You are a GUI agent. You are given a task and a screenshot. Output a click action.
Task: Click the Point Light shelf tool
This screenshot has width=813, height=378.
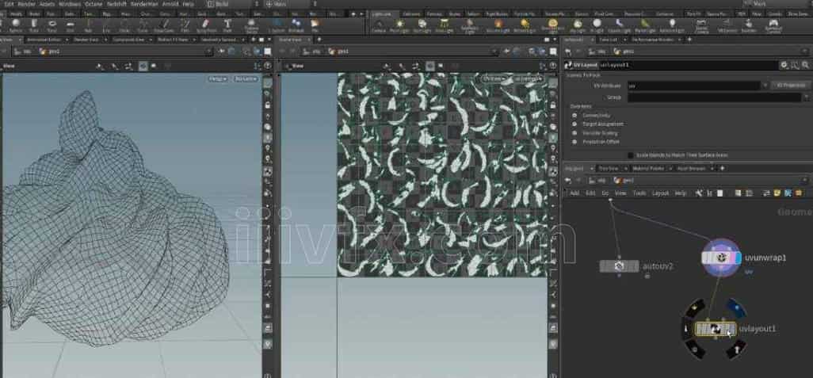400,25
